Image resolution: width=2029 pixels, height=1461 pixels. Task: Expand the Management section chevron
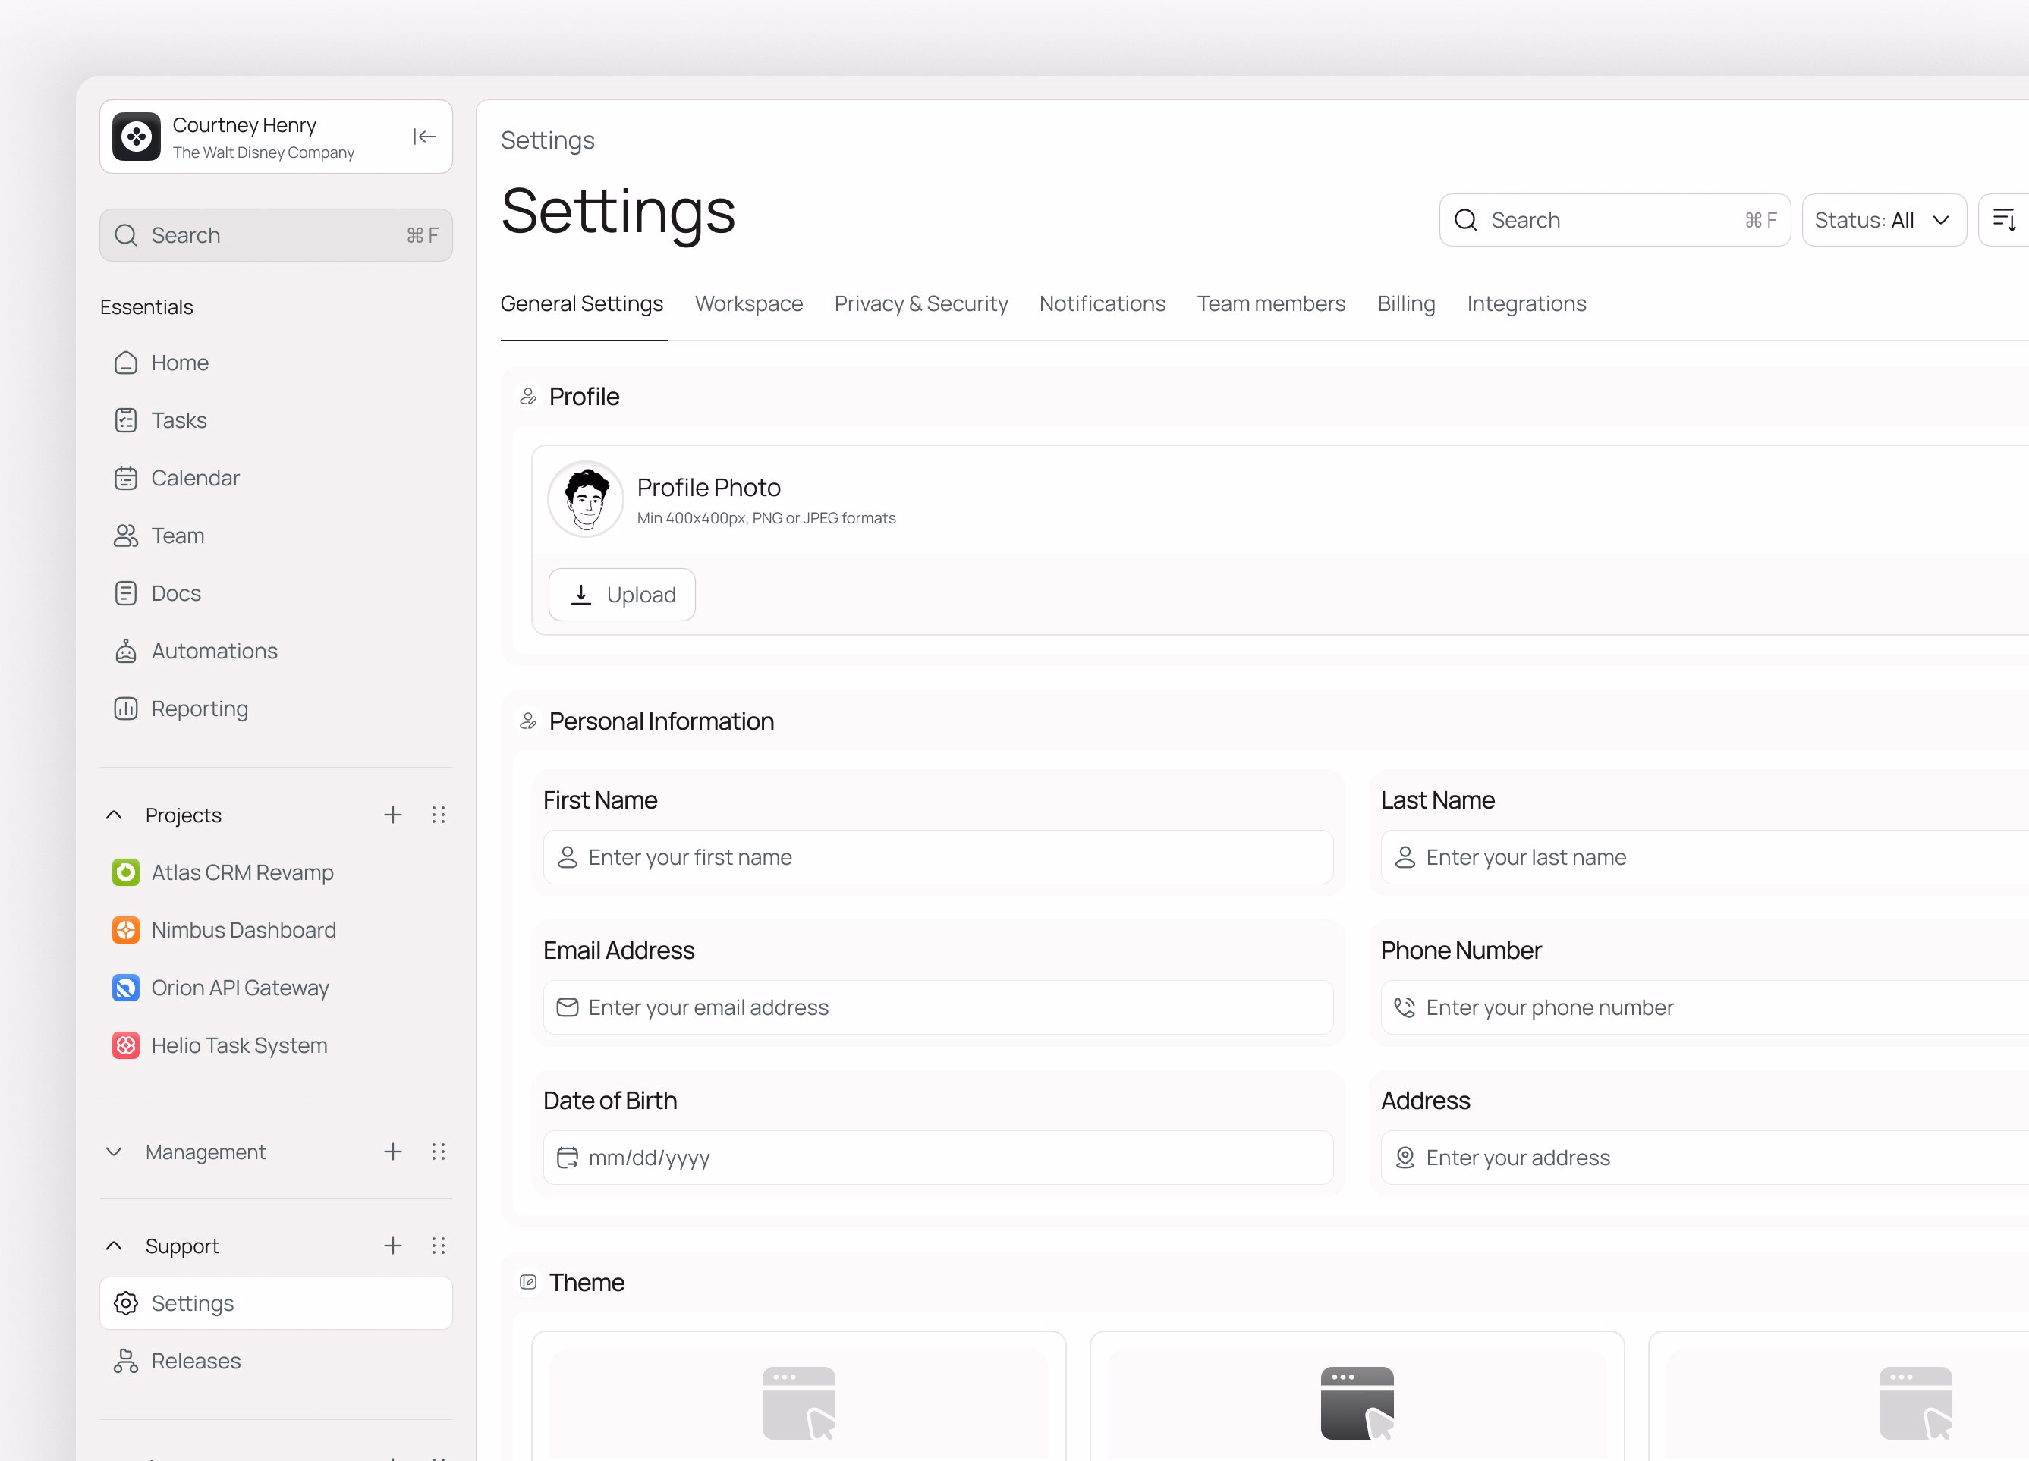115,1152
